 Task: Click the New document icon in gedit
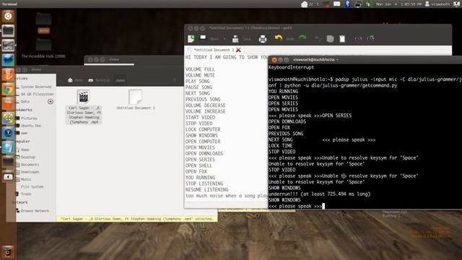coord(191,38)
